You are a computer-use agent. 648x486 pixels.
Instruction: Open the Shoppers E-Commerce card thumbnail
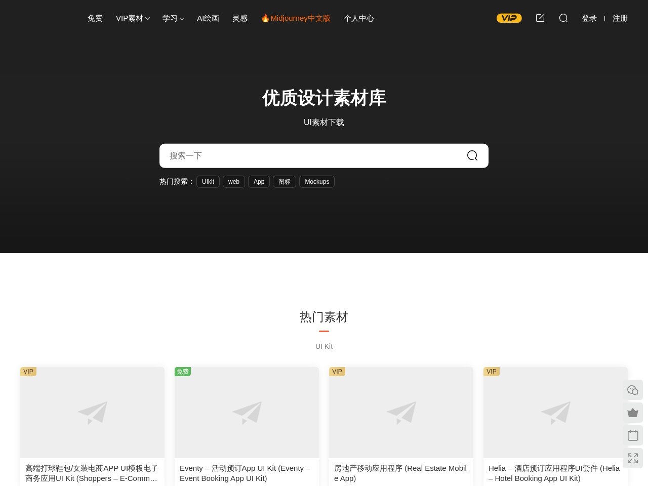tap(92, 413)
